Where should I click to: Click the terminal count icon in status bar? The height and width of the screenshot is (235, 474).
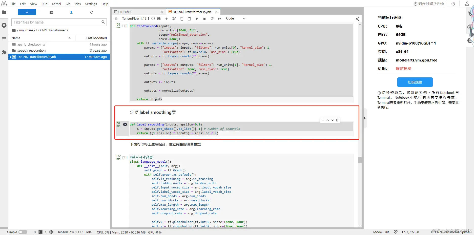(x=40, y=232)
